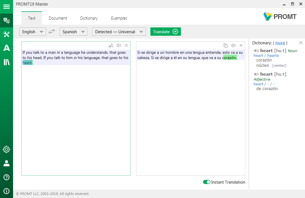This screenshot has width=305, height=198.
Task: Close the Dictionary side panel
Action: pyautogui.click(x=301, y=43)
